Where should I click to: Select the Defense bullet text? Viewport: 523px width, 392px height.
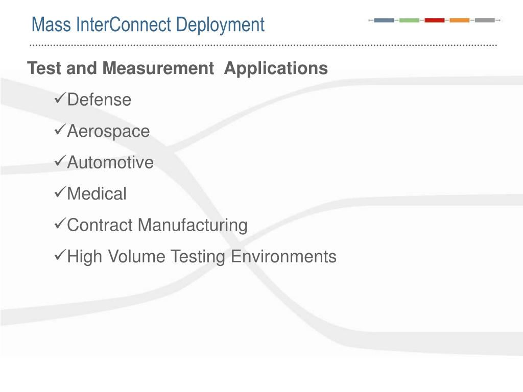point(99,100)
